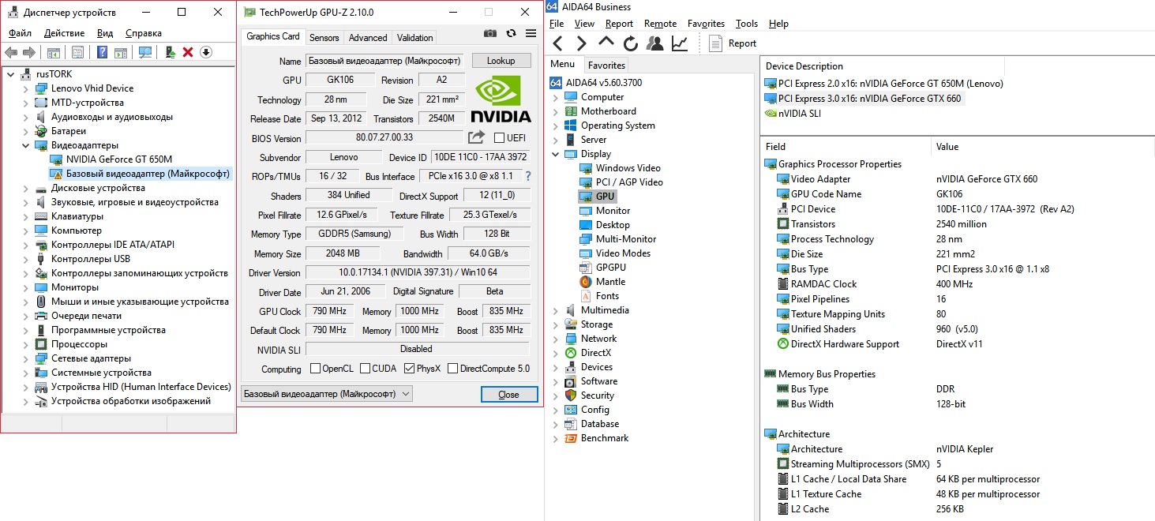Screen dimensions: 1155x521
Task: Toggle PhysX checkbox in GPU-Z
Action: (409, 369)
